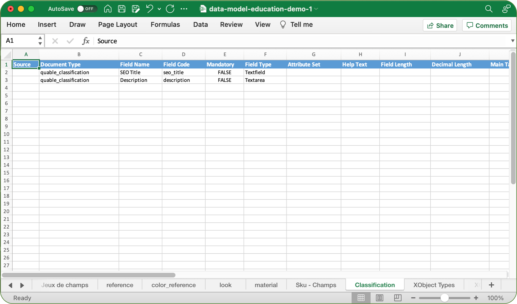Click the horizontal scrollbar thumb
Screen dimensions: 517x304
(89, 275)
